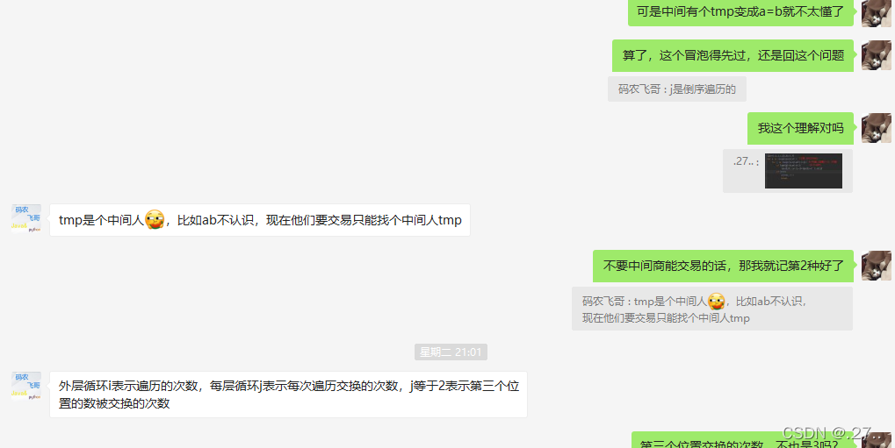Jump to quoted message "码农飞哥 : j是倒序遍历的"
Viewport: 895px width, 448px height.
(x=677, y=89)
